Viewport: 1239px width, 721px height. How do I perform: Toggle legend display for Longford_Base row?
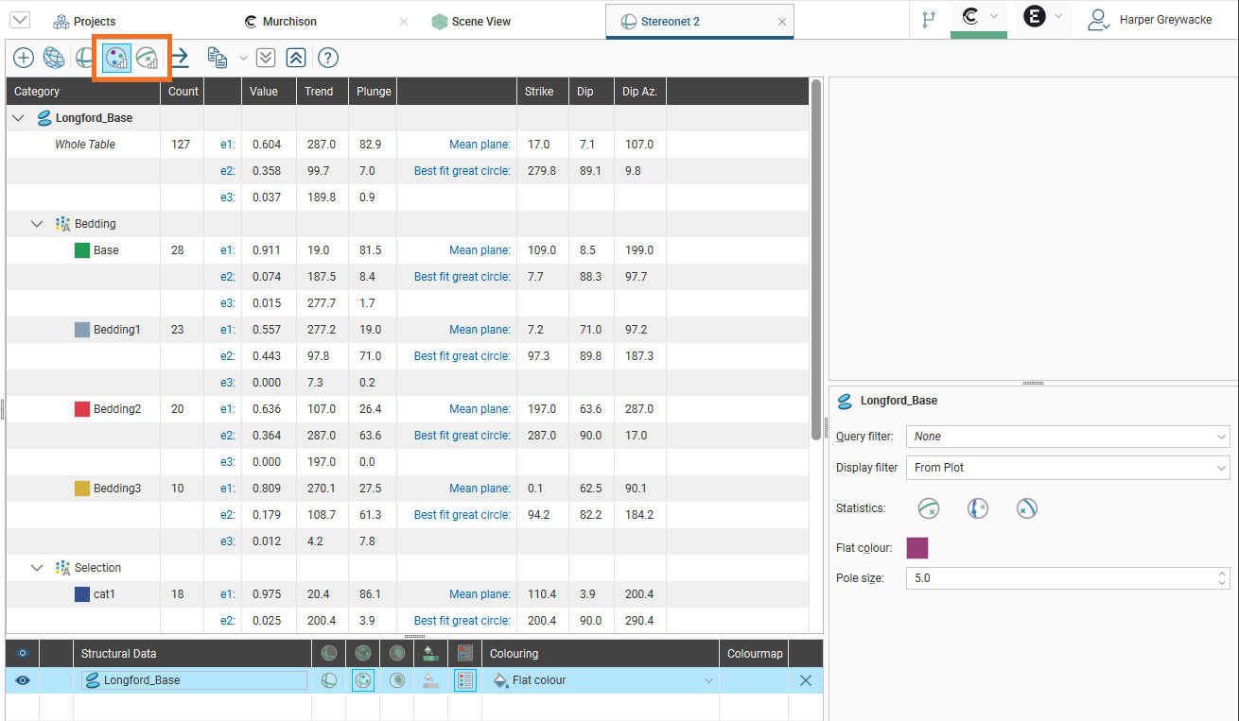point(464,680)
